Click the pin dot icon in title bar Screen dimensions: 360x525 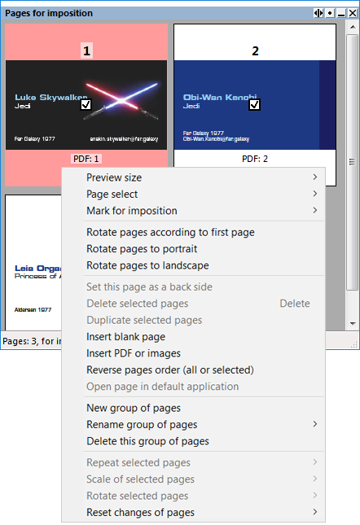330,13
